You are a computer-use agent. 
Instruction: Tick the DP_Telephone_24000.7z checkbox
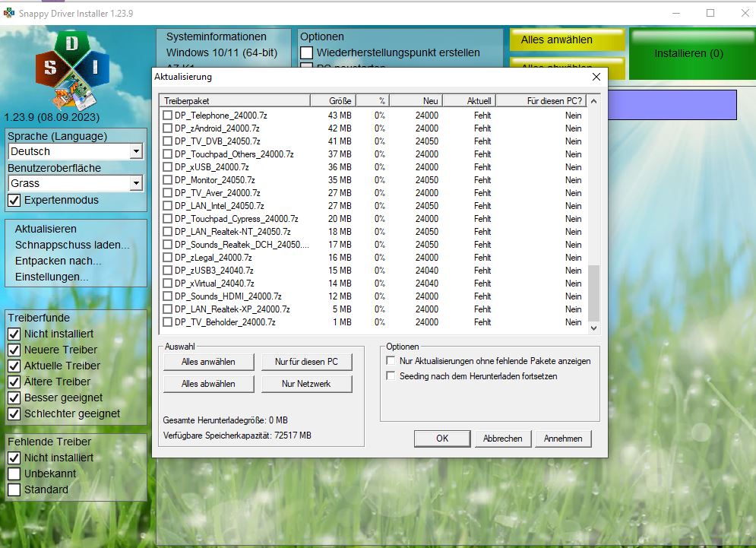(x=168, y=116)
